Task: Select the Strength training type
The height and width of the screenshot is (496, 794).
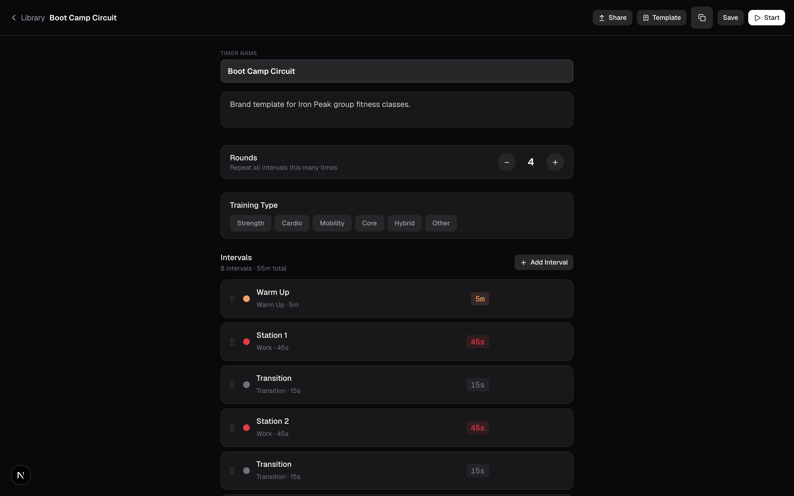Action: pyautogui.click(x=250, y=223)
